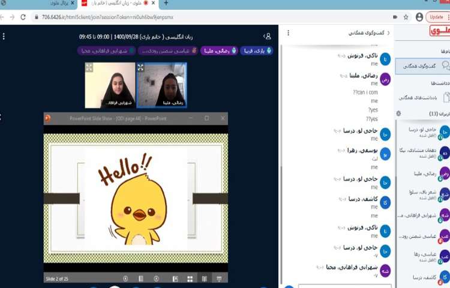The height and width of the screenshot is (288, 450).
Task: Click the red Alavi logo in the sidebar
Action: pyautogui.click(x=440, y=31)
